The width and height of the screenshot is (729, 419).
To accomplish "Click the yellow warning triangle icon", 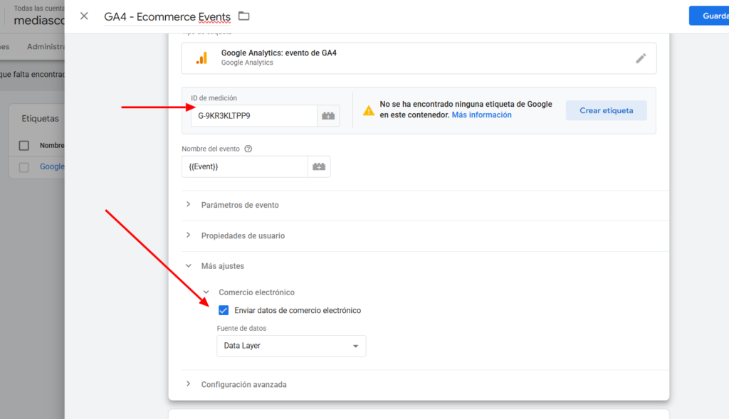I will tap(368, 110).
